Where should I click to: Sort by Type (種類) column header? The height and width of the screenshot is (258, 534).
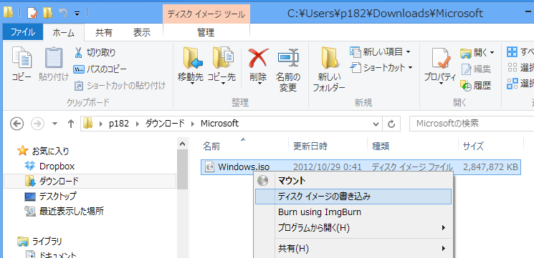[413, 147]
